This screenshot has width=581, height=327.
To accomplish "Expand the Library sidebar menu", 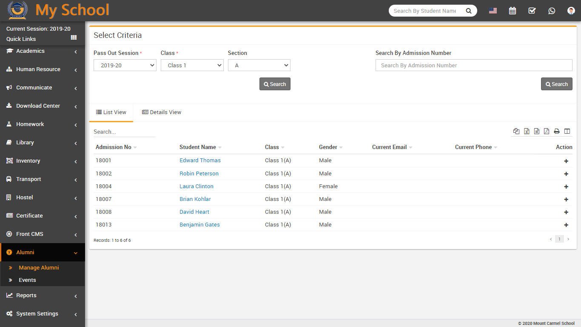I will [43, 143].
